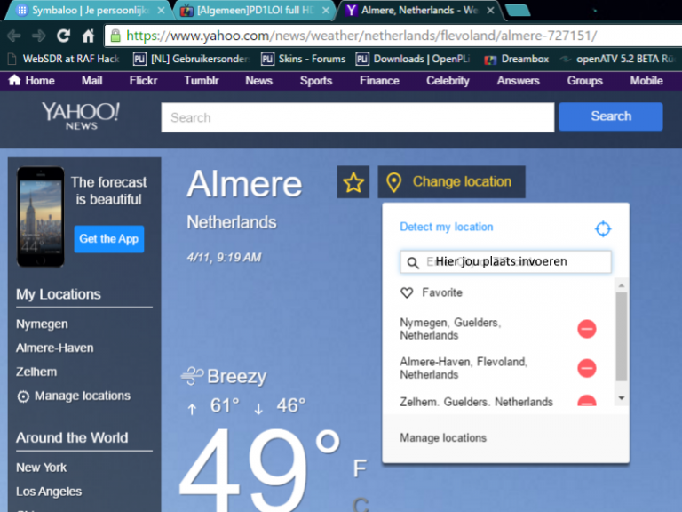Screen dimensions: 682x512
Task: Remove Nymegen, Guelders with red minus
Action: [587, 329]
